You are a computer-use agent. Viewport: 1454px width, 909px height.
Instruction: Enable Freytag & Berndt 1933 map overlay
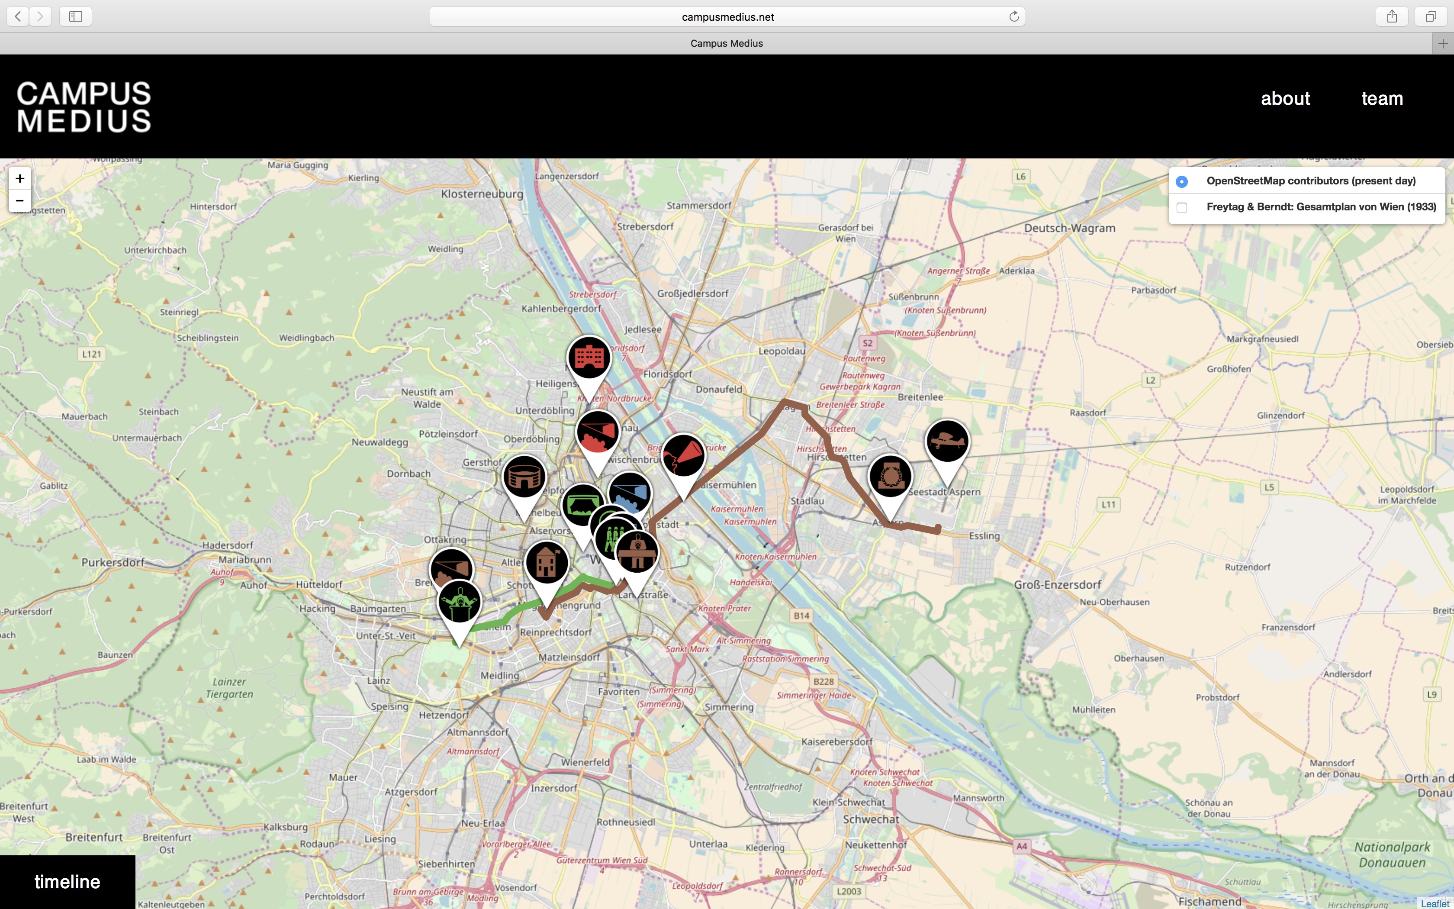tap(1181, 207)
